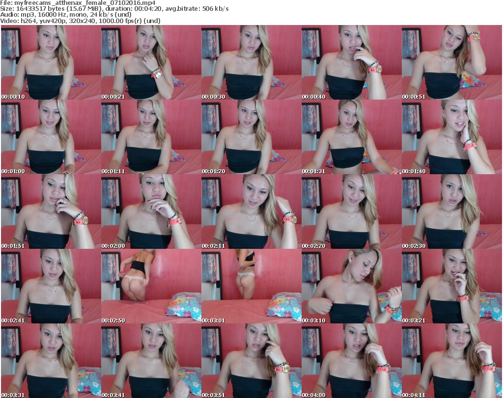Image resolution: width=503 pixels, height=398 pixels.
Task: Click the frame stamped 00:02:50
Action: pyautogui.click(x=151, y=286)
